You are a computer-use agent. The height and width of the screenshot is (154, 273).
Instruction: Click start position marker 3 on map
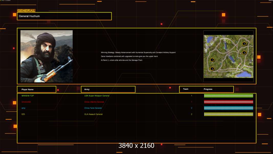tap(244, 53)
